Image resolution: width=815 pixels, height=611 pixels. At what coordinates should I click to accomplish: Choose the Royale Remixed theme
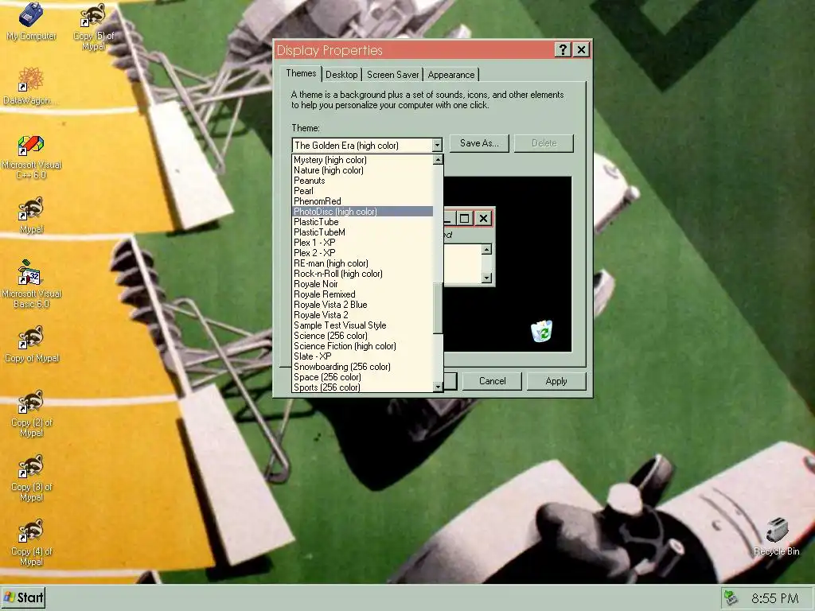pos(363,294)
